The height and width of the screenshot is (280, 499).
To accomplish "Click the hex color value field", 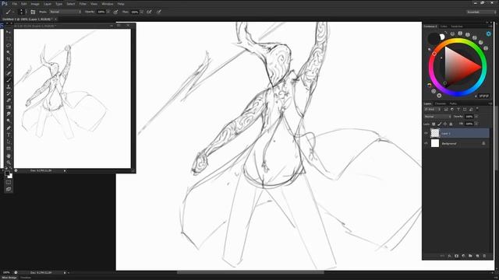I will (x=483, y=96).
